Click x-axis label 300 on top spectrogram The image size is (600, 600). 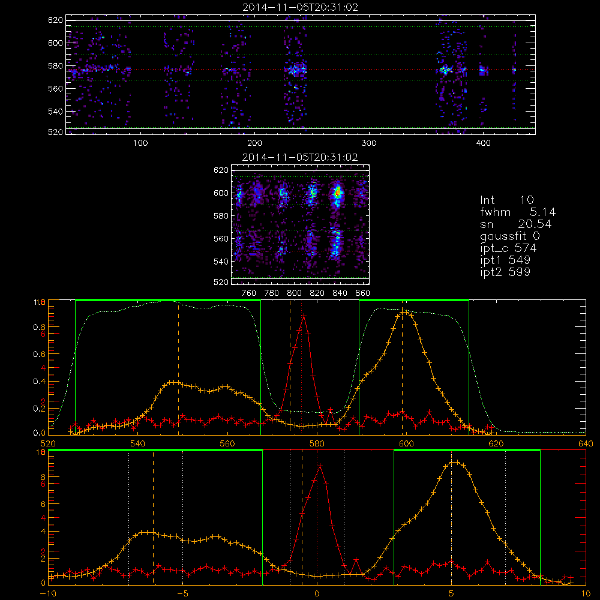(x=369, y=143)
